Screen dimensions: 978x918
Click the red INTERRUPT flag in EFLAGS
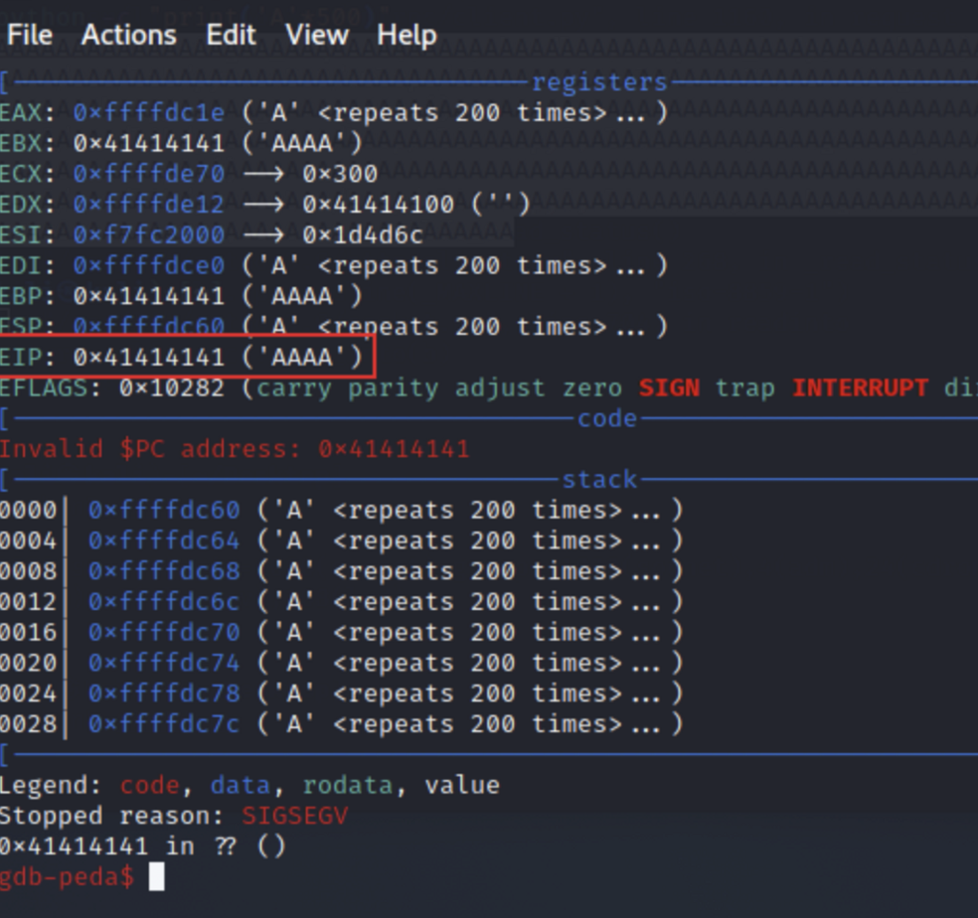[x=860, y=387]
